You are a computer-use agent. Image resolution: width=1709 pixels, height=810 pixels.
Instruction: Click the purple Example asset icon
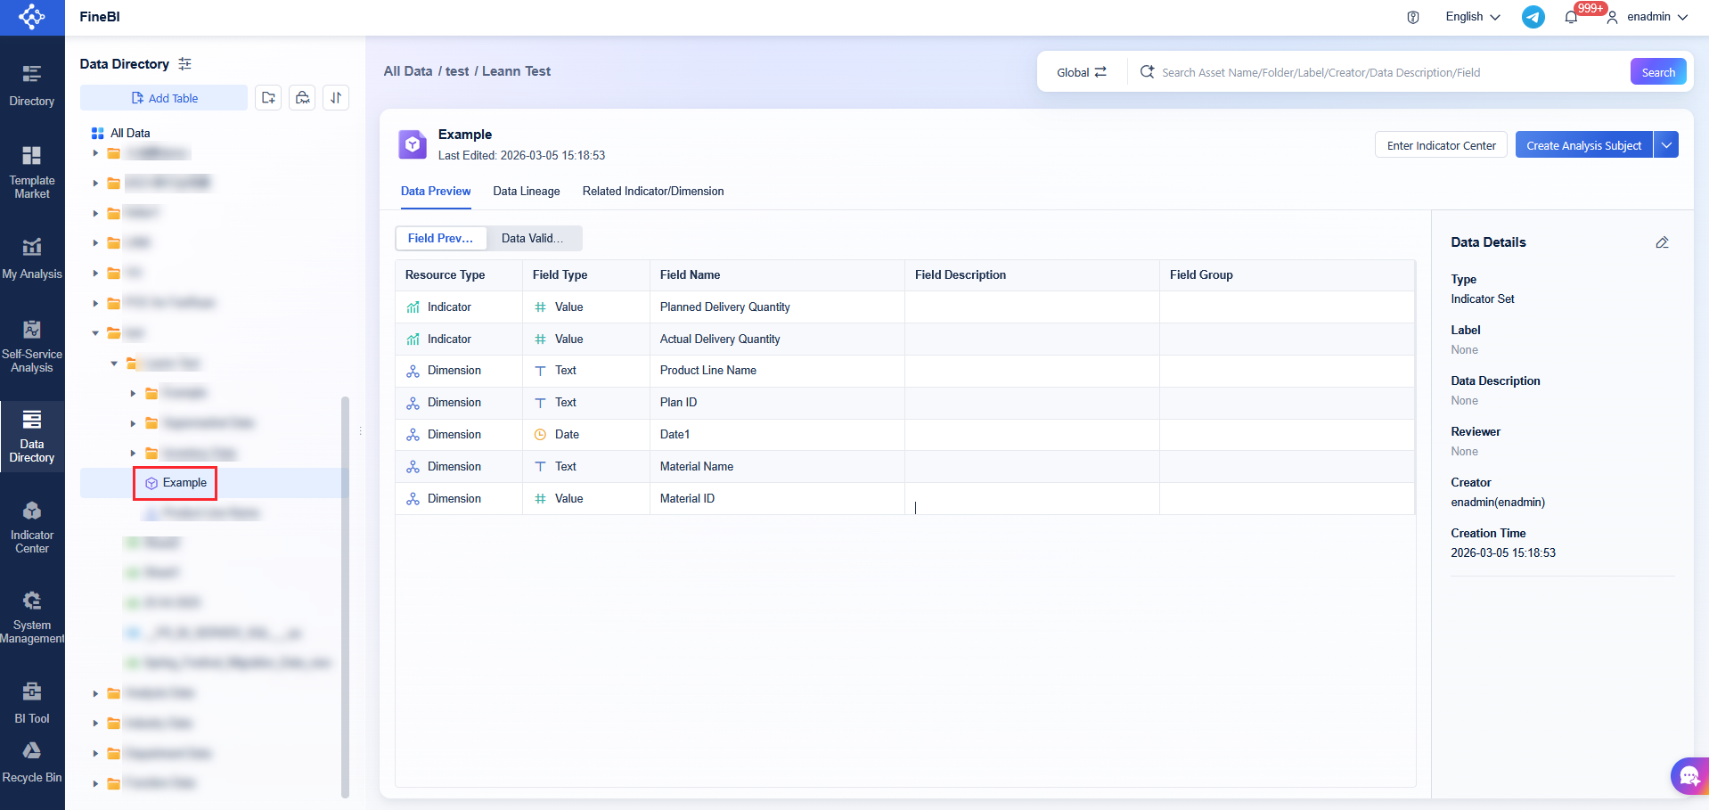(x=413, y=144)
